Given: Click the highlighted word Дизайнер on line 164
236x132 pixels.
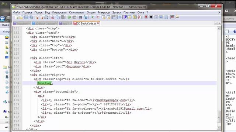Looking at the screenshot, I should [x=44, y=83].
